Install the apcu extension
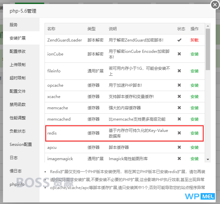The height and width of the screenshot is (204, 220). pyautogui.click(x=194, y=148)
